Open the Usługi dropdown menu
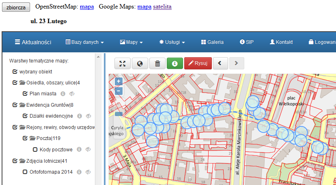The height and width of the screenshot is (185, 336). coord(172,42)
